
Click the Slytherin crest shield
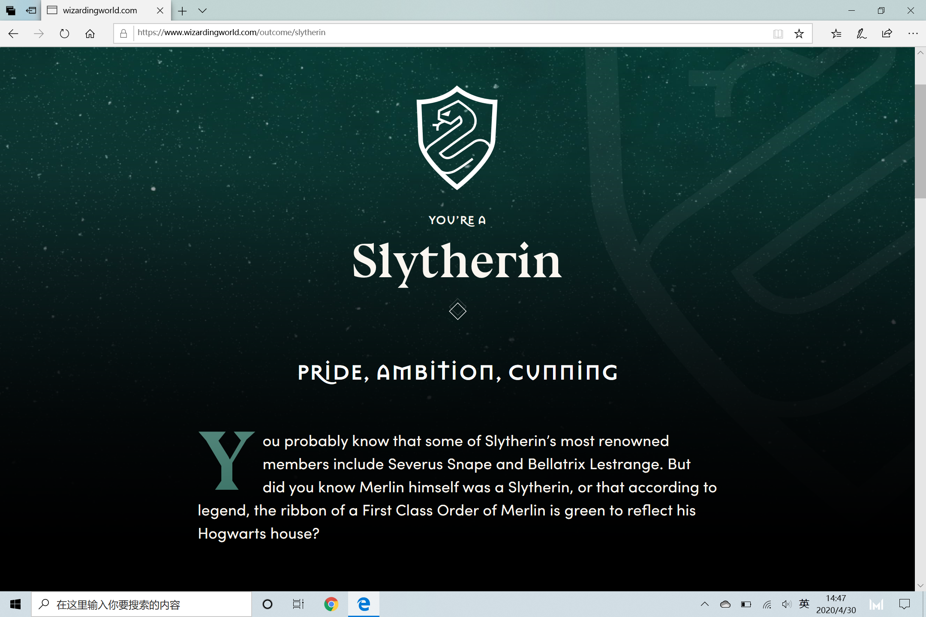click(457, 138)
